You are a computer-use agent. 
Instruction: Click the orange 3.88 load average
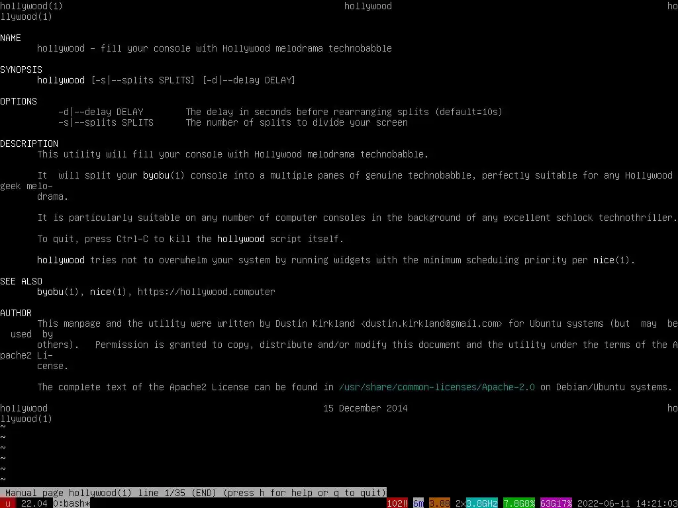pyautogui.click(x=440, y=503)
